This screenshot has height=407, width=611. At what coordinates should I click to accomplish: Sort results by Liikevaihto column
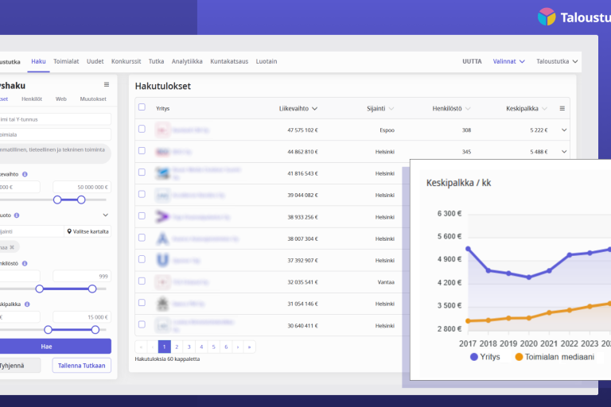298,108
